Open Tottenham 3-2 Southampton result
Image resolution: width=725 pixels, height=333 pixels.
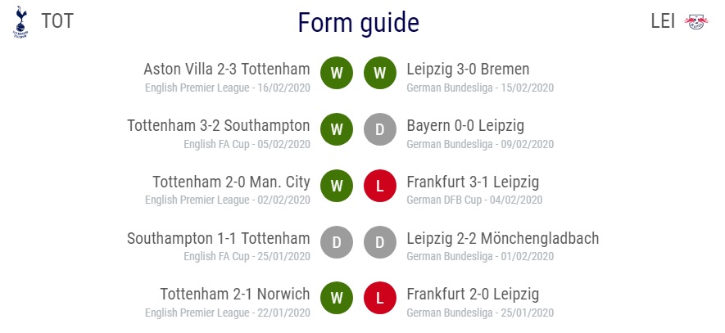coord(219,126)
